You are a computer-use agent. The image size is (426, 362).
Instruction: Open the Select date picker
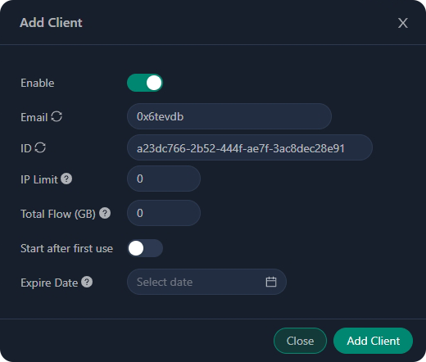206,282
